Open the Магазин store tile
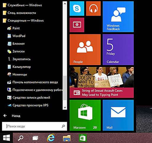The width and height of the screenshot is (152, 143). coord(85,115)
